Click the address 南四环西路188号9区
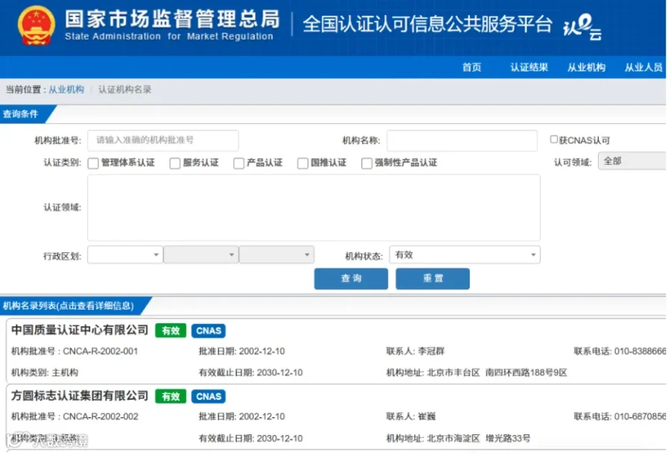 pyautogui.click(x=526, y=373)
